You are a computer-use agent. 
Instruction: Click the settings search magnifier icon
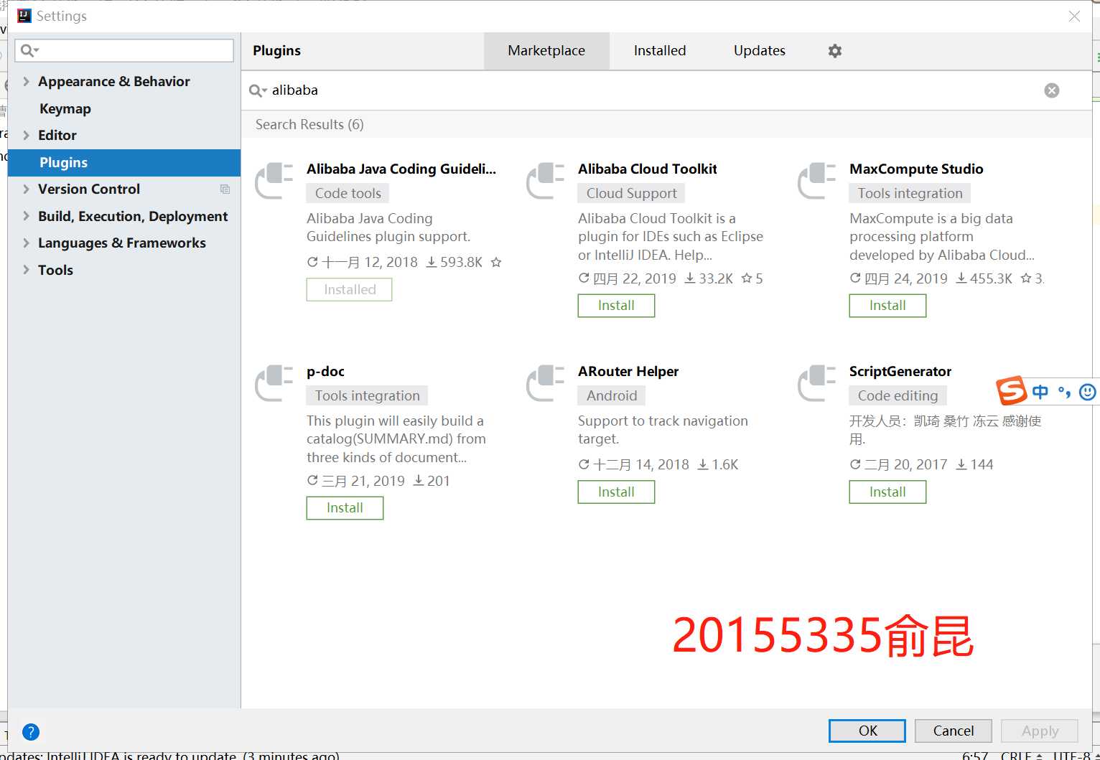[27, 50]
